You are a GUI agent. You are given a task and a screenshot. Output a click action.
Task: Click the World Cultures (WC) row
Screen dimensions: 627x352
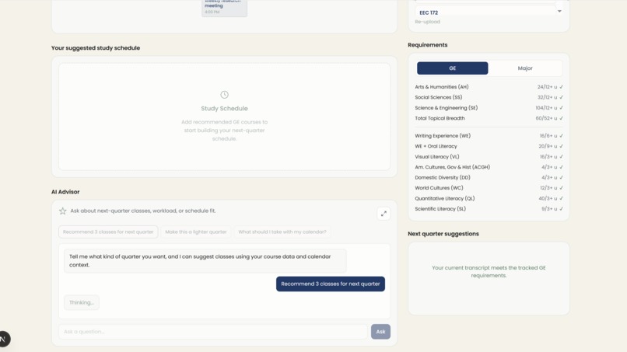pos(489,188)
